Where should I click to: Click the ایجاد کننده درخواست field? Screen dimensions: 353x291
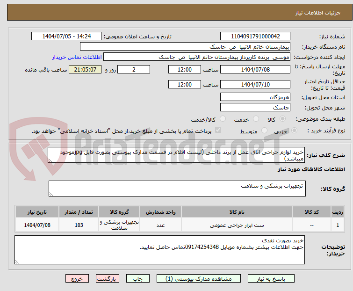coord(197,57)
